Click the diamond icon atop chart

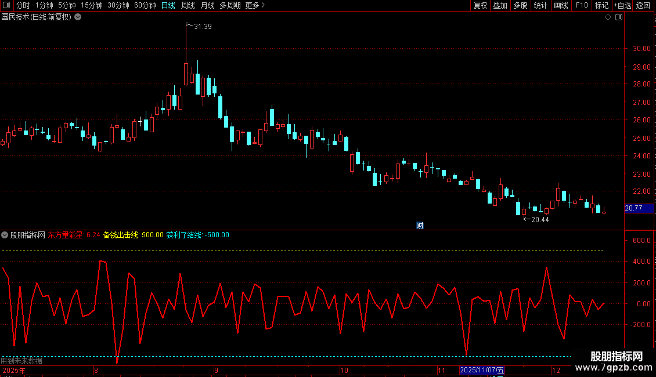[608, 17]
